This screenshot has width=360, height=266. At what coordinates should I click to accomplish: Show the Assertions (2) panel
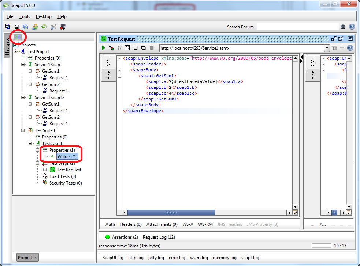(x=122, y=237)
